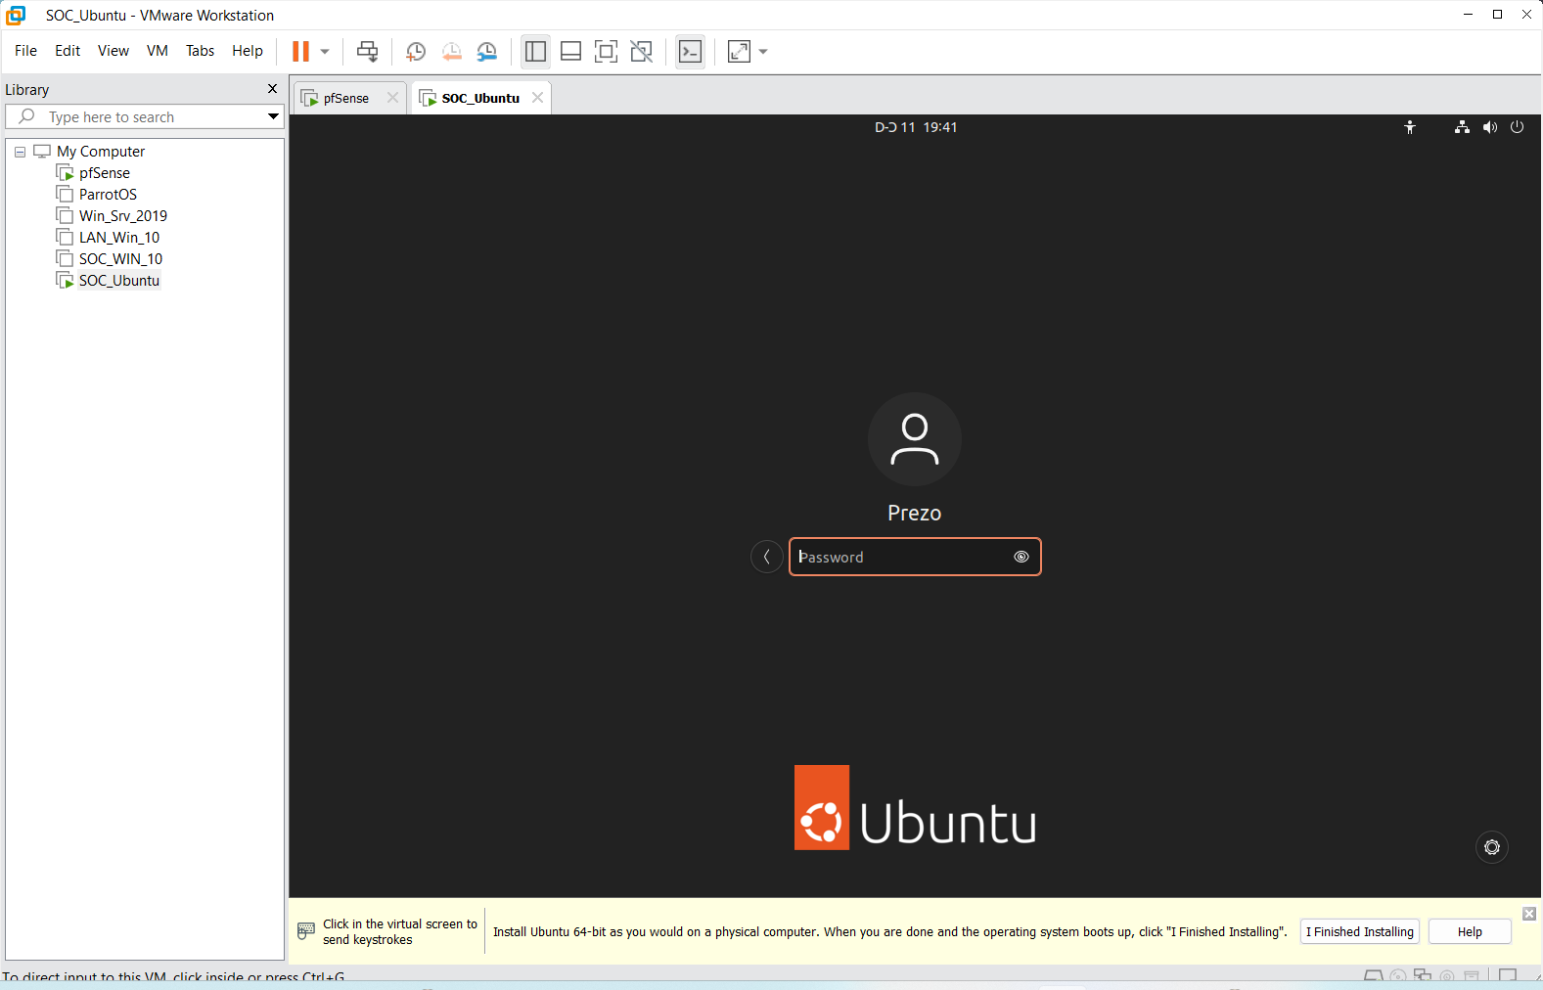Enter Unity mode
This screenshot has height=990, width=1543.
pos(641,52)
